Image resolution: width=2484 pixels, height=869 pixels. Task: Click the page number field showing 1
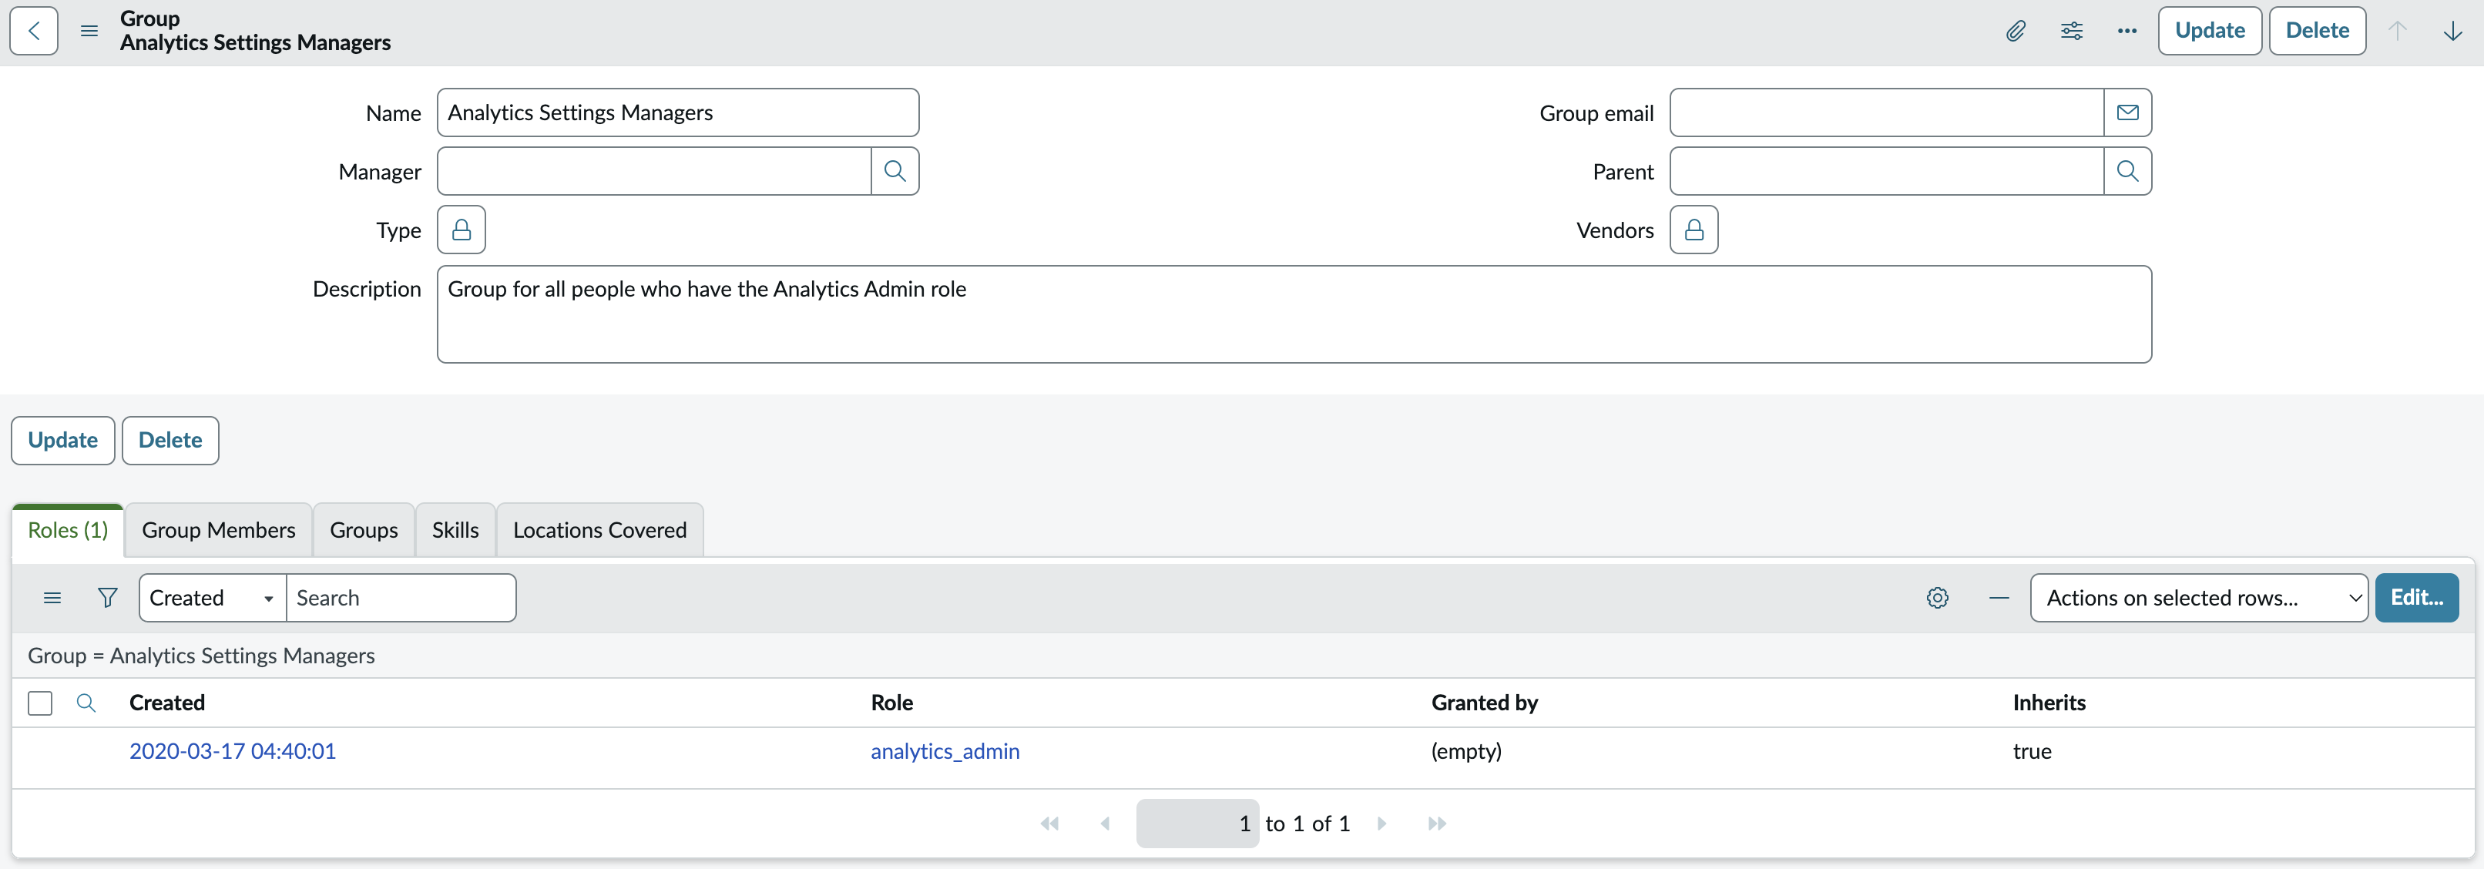pos(1197,824)
